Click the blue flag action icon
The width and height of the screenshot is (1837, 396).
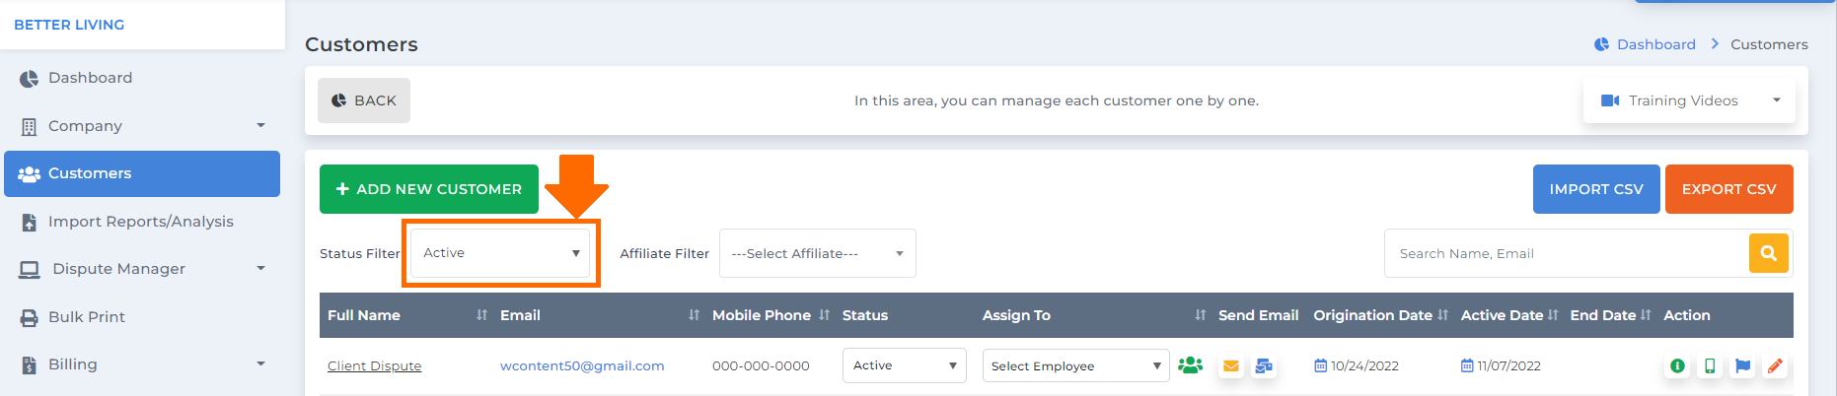tap(1743, 365)
